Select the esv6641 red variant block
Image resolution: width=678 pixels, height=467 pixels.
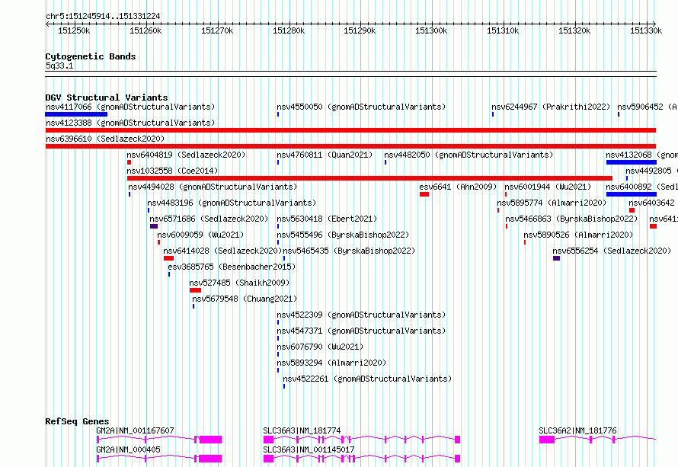pos(424,194)
